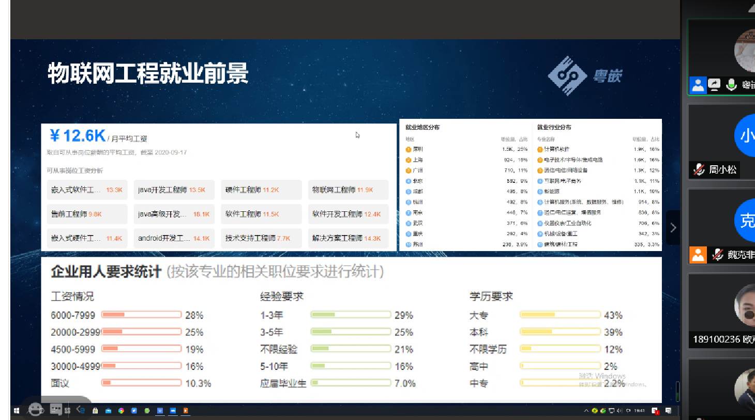Viewport: 755px width, 420px height.
Task: Click the host badge icon on first participant
Action: tap(698, 85)
